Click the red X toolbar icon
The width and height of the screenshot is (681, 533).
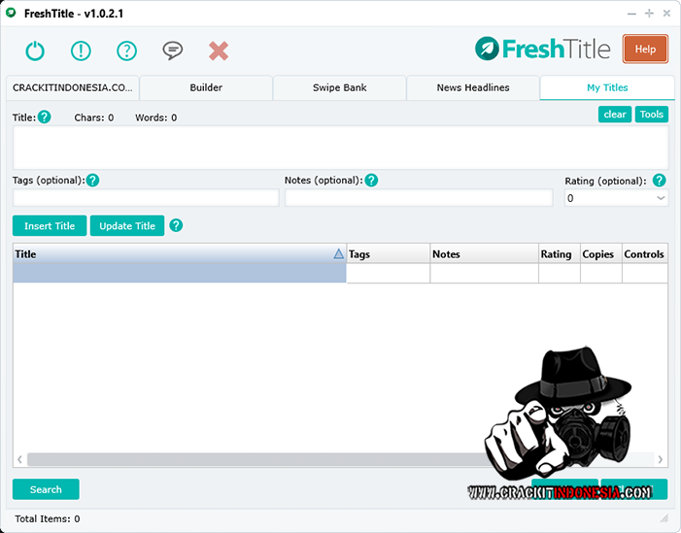[x=219, y=50]
